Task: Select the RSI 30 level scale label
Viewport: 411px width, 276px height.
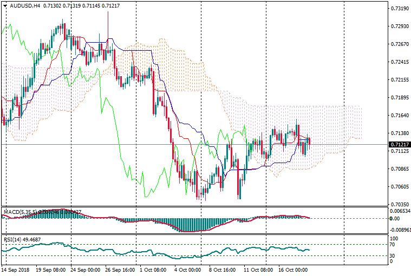Action: point(394,255)
